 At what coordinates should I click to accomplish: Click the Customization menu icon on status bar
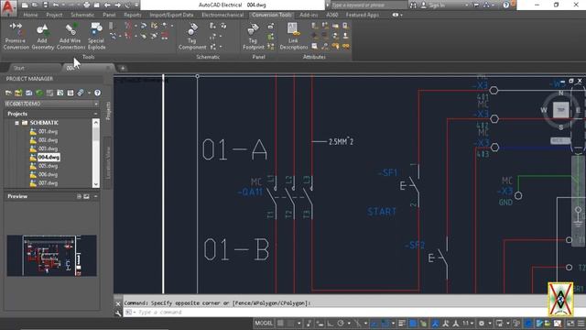coord(581,324)
